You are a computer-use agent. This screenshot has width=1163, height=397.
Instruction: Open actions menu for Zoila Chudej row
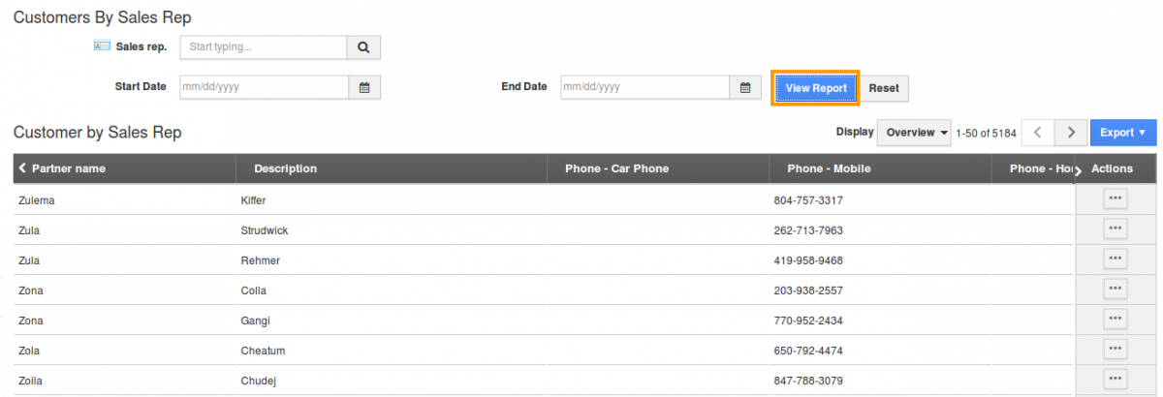pyautogui.click(x=1115, y=379)
